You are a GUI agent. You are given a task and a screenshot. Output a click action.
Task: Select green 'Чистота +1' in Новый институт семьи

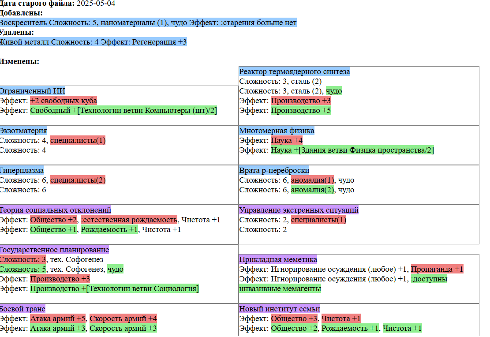point(402,328)
